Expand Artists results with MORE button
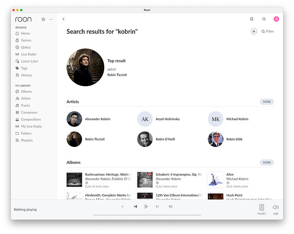This screenshot has width=294, height=234. coord(266,102)
